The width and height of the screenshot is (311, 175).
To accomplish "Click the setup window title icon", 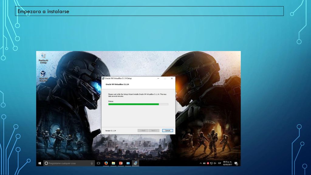I will [x=103, y=78].
